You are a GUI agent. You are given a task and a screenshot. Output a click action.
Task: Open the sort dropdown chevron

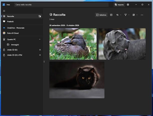121,15
